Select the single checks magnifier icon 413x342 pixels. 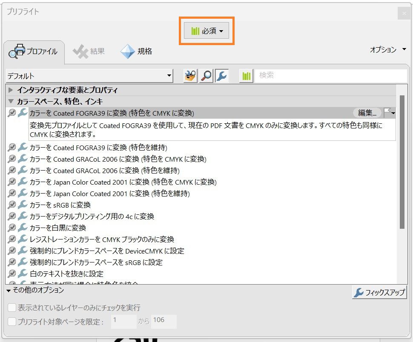coord(206,76)
